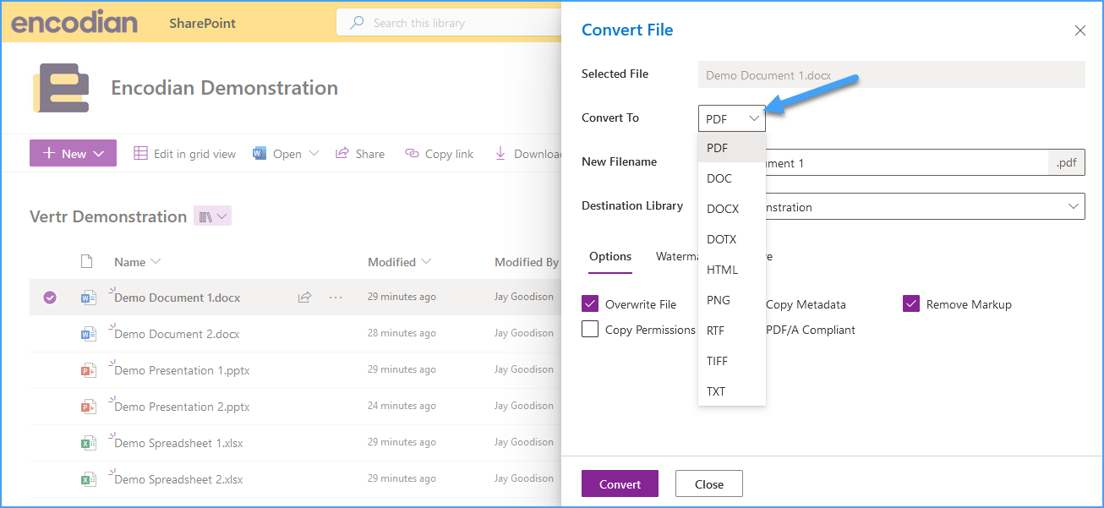Open Demo Presentation 2.pptx from the list
1104x508 pixels.
(182, 407)
